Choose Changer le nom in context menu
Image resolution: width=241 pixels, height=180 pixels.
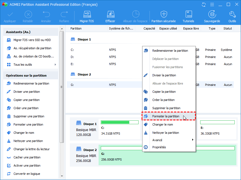pos(169,124)
